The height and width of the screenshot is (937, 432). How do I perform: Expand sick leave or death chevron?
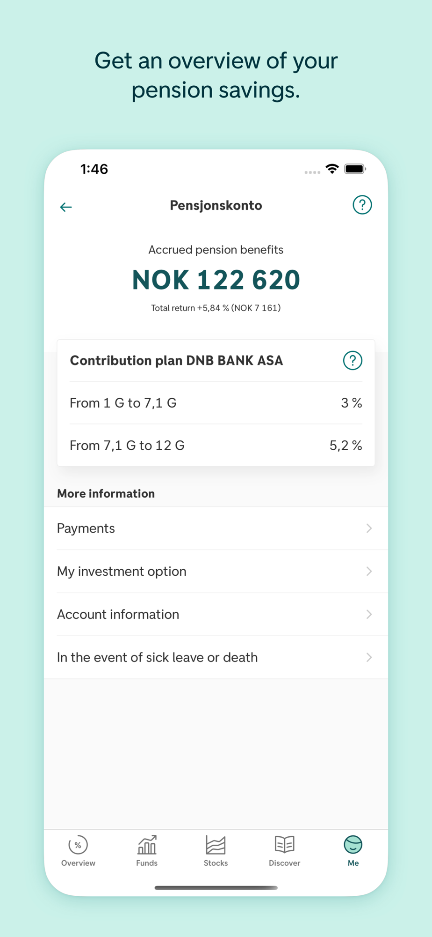tap(369, 657)
